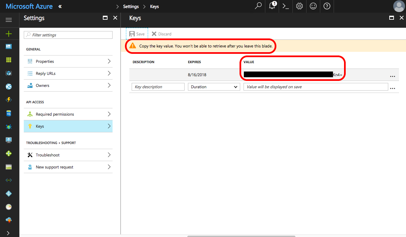Open notifications bell icon
406x237 pixels.
coord(272,6)
